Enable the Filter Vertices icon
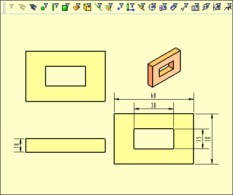This screenshot has width=233, height=195. point(44,7)
